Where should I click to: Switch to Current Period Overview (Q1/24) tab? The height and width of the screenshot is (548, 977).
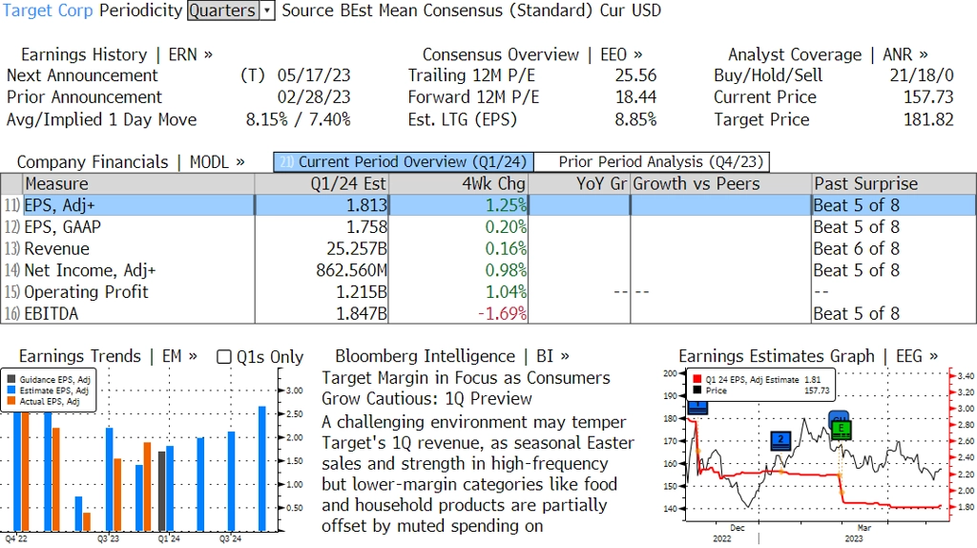point(404,162)
